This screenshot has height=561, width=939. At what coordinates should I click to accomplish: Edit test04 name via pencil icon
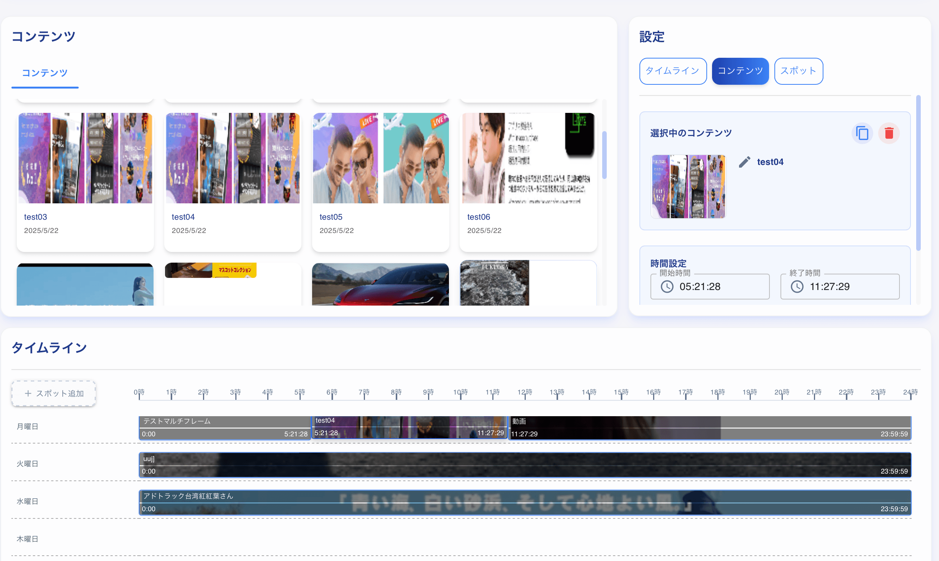click(745, 161)
